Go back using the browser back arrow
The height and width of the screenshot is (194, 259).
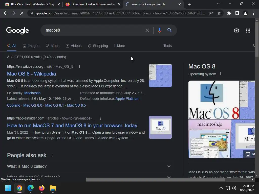point(6,13)
